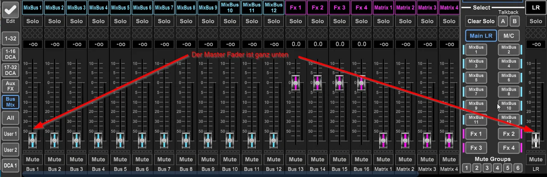Solo MixBus 1 channel
Viewport: 547px width, 177px height.
click(x=32, y=21)
